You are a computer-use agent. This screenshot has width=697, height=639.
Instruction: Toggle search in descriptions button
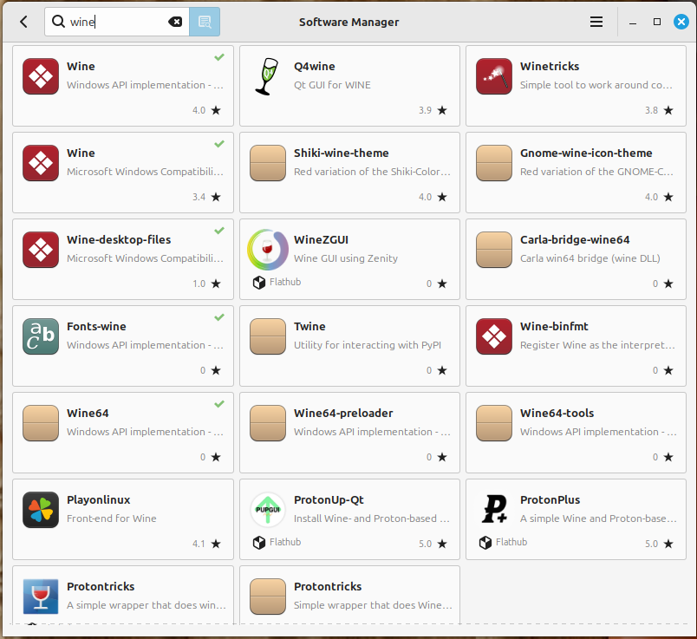205,22
